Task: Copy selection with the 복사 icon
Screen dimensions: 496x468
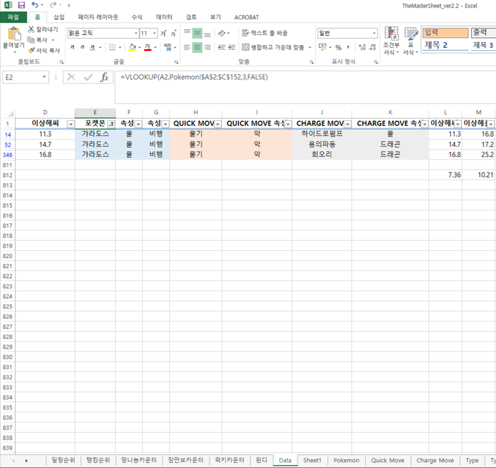Action: [x=30, y=40]
